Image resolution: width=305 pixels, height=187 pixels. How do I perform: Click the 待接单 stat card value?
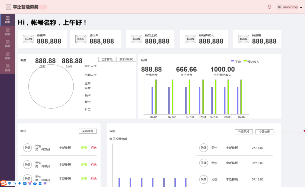point(49,41)
